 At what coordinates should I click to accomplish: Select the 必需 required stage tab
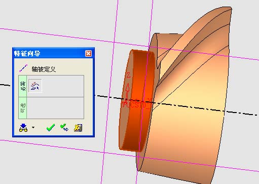tap(23, 86)
